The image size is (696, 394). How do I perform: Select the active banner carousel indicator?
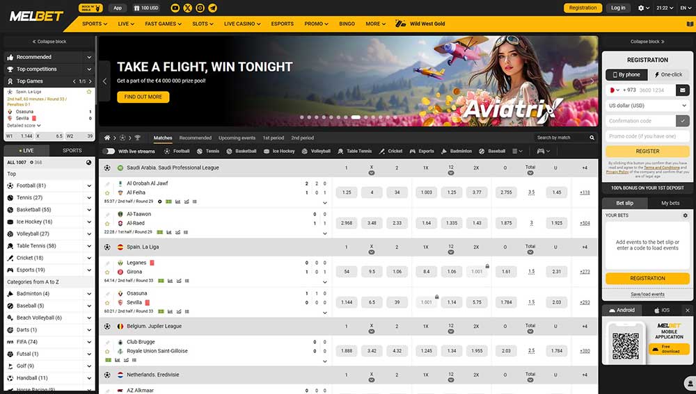tap(356, 117)
